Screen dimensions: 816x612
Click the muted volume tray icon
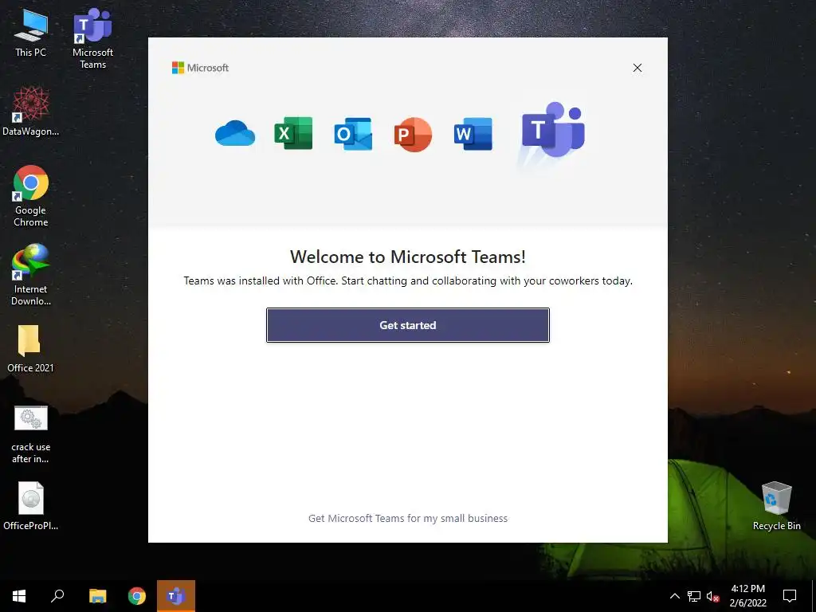pyautogui.click(x=712, y=596)
